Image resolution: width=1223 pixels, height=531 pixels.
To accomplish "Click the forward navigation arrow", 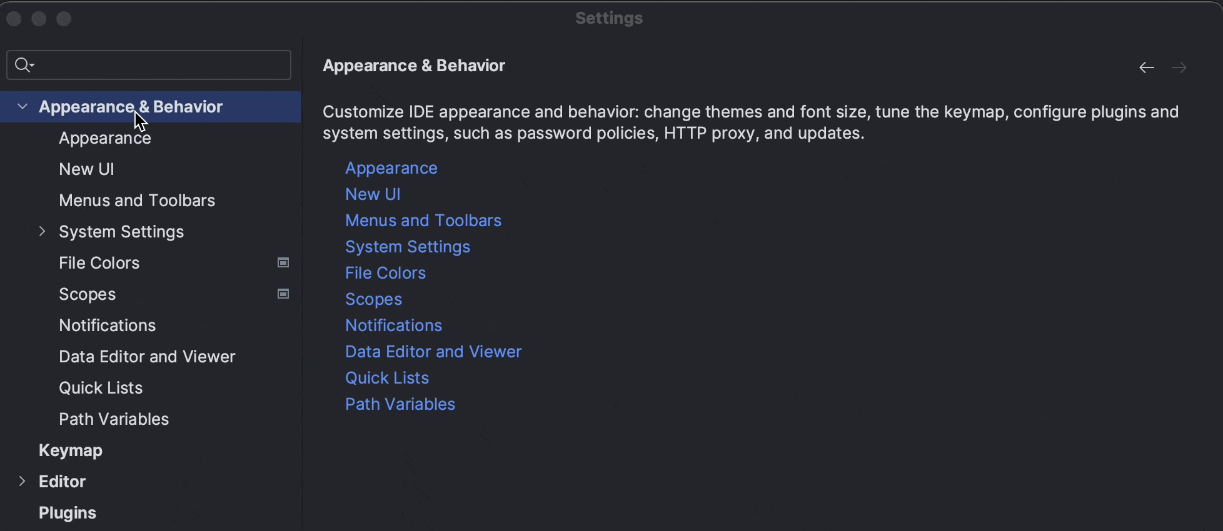I will tap(1179, 67).
